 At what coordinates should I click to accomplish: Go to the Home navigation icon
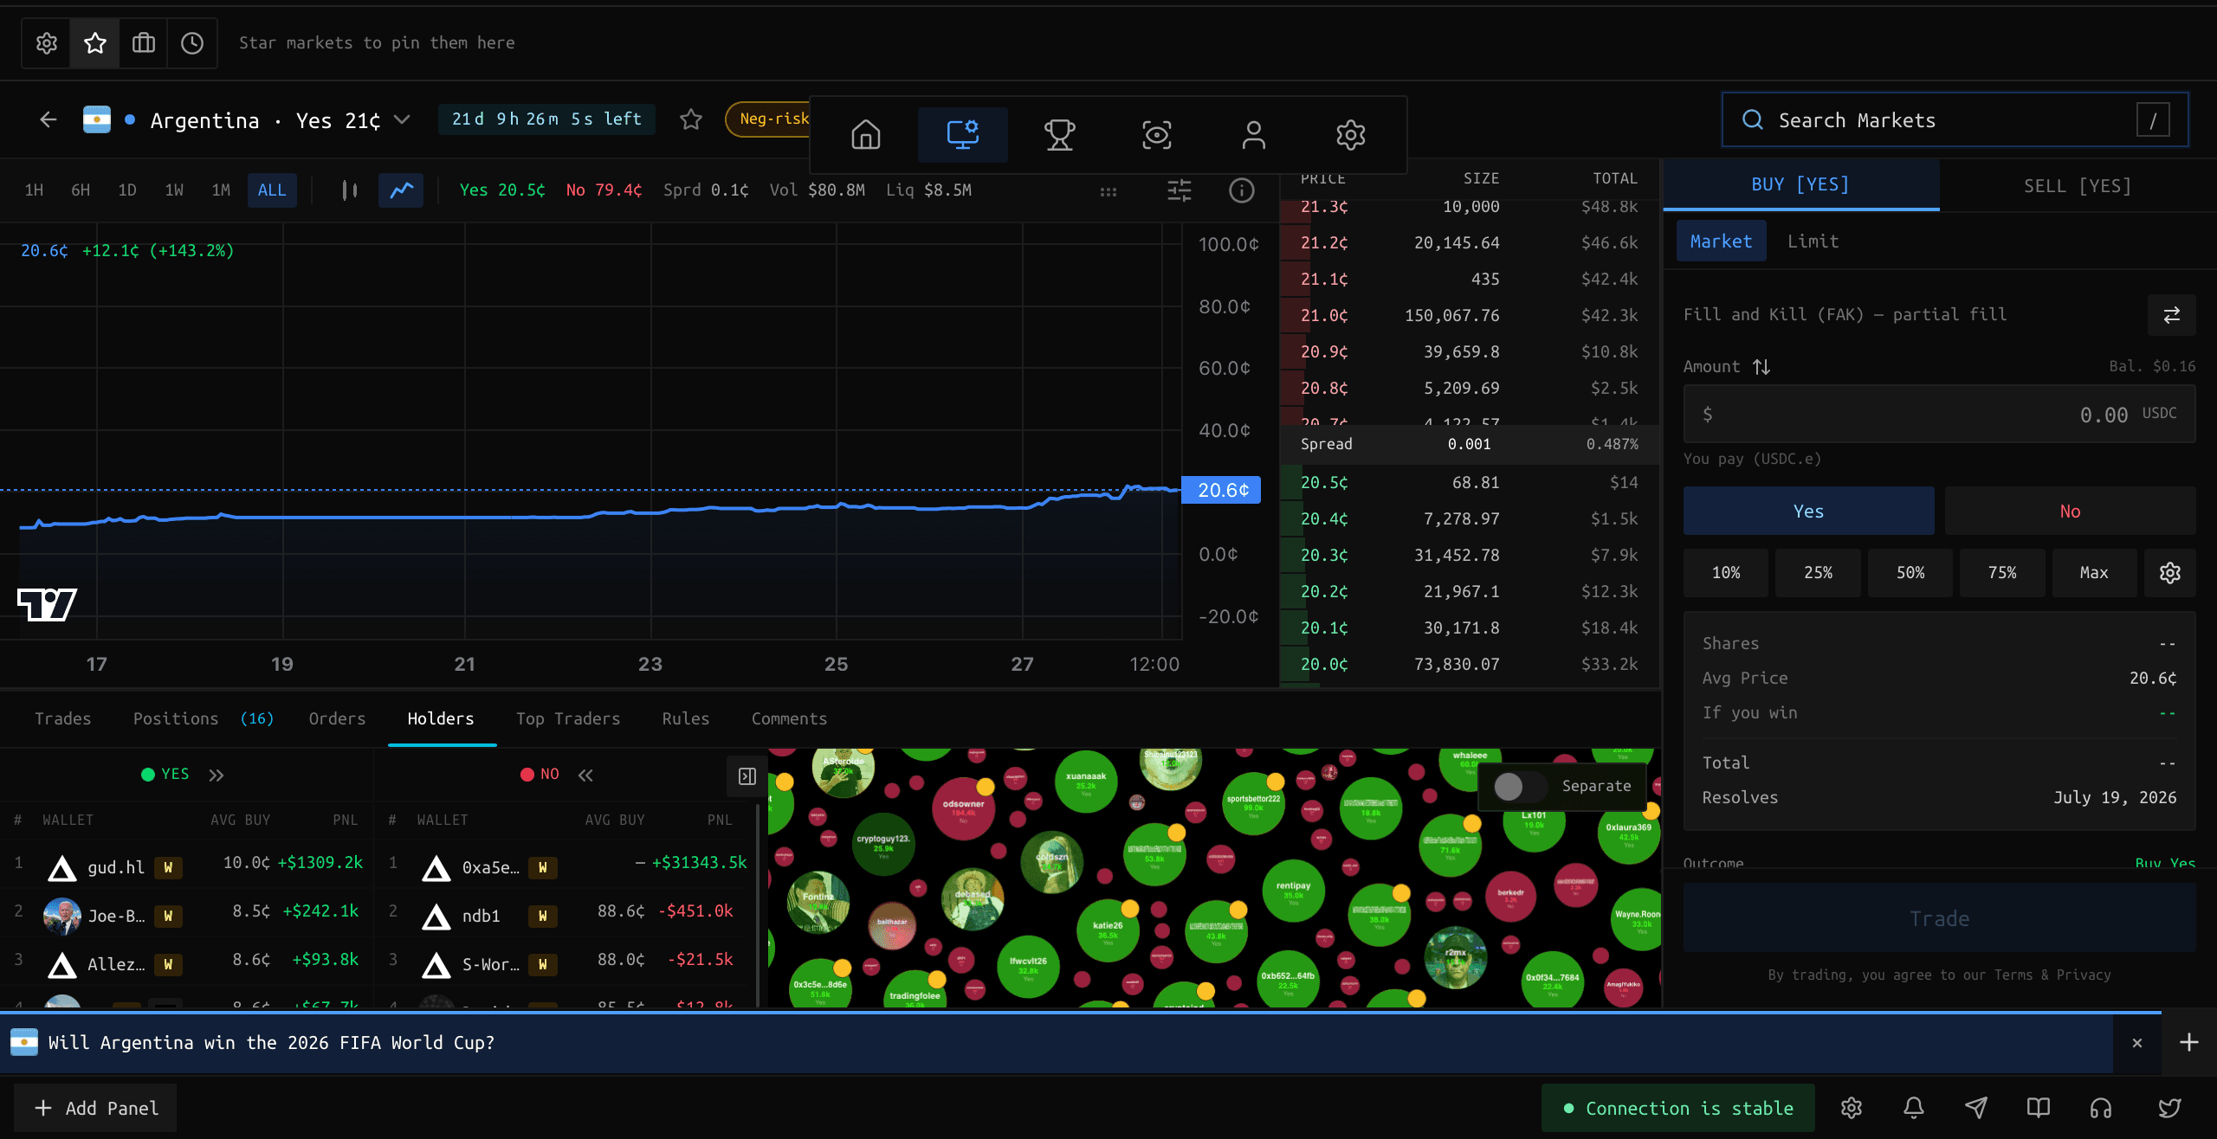point(866,135)
